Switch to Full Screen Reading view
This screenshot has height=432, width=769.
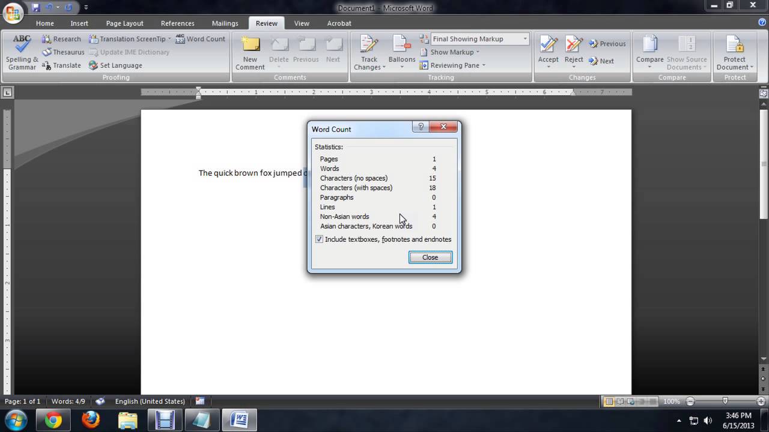[x=620, y=401]
